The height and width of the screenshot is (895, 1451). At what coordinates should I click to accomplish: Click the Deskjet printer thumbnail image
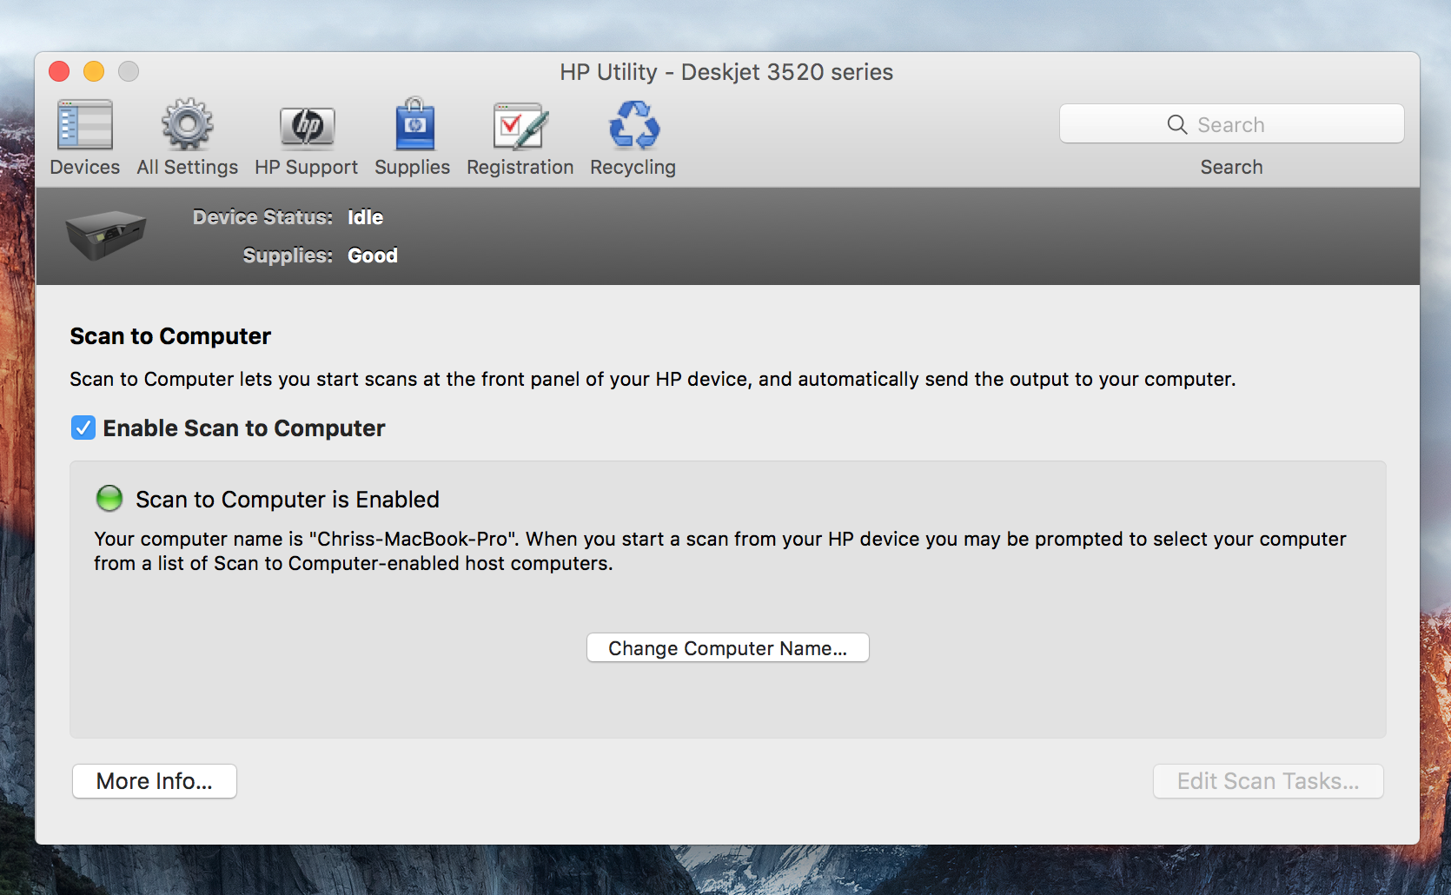pos(105,235)
